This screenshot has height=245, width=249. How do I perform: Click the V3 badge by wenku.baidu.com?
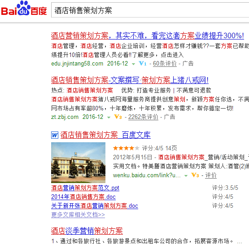195,175
